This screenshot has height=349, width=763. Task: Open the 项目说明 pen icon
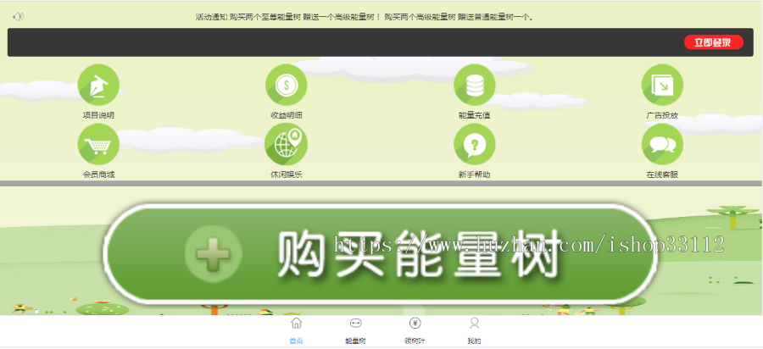tap(98, 85)
